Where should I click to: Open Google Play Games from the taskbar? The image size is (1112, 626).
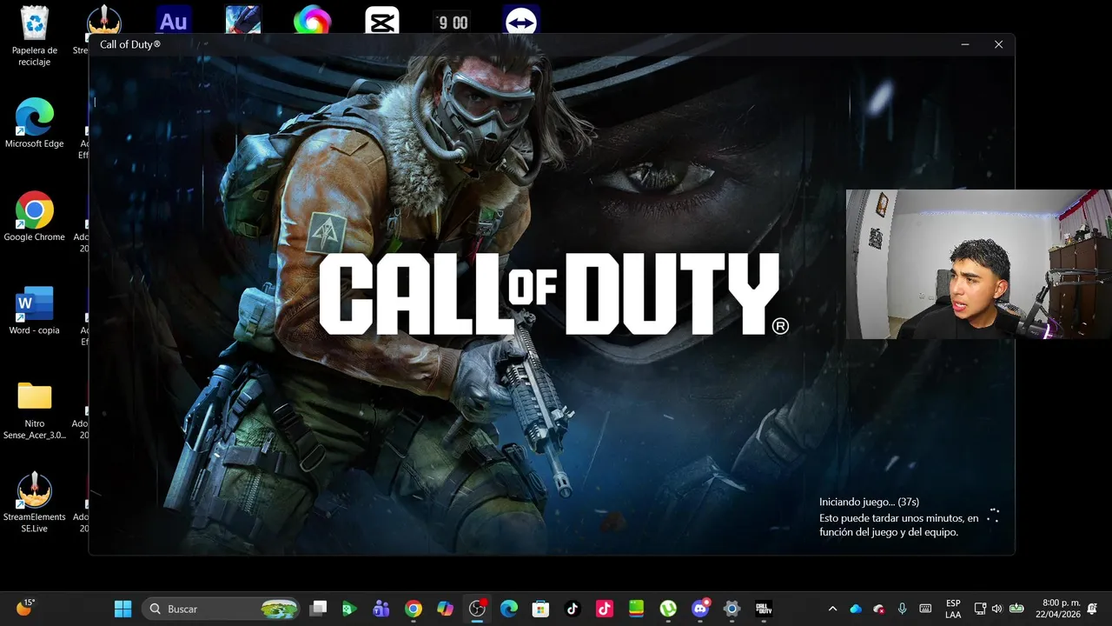(x=349, y=609)
